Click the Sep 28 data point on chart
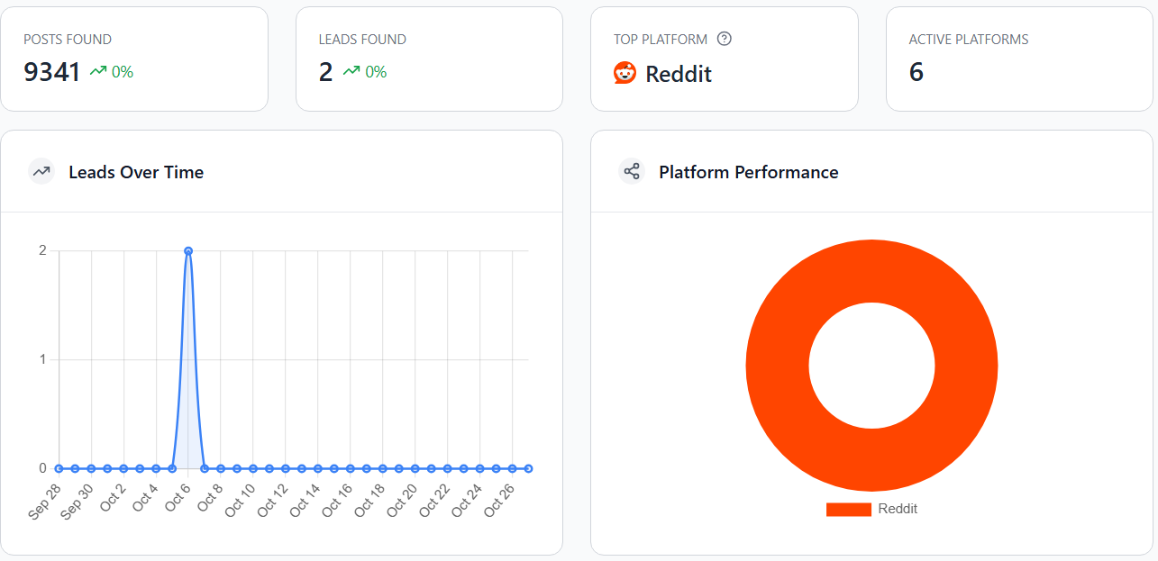1158x561 pixels. tap(59, 468)
